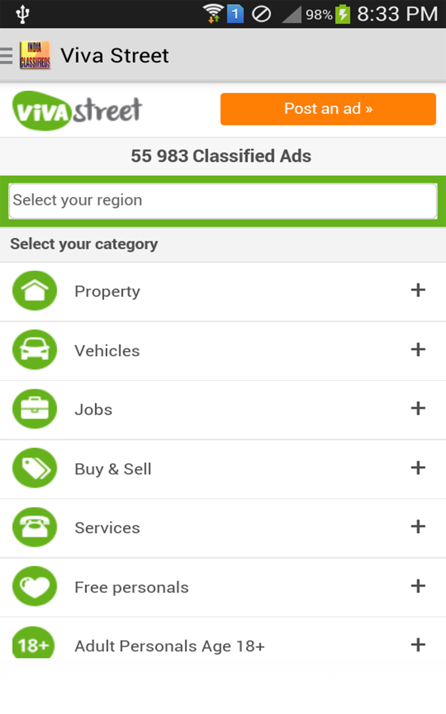Tap the battery indicator in status bar
This screenshot has width=446, height=714.
coord(343,15)
